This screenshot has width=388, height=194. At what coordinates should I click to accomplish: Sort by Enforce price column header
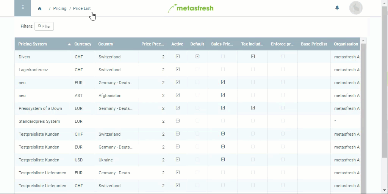[x=282, y=44]
